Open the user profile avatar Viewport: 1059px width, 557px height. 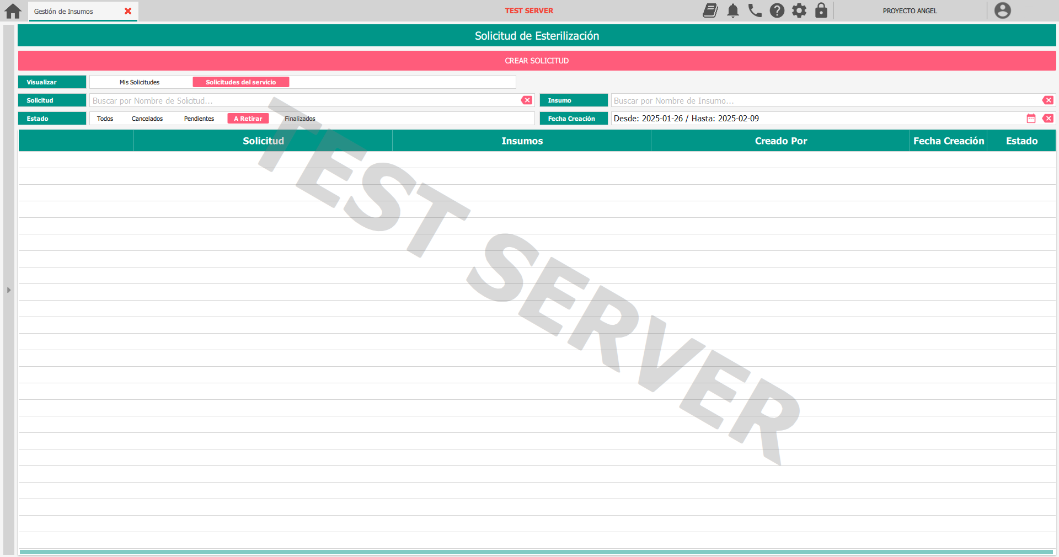coord(1002,10)
